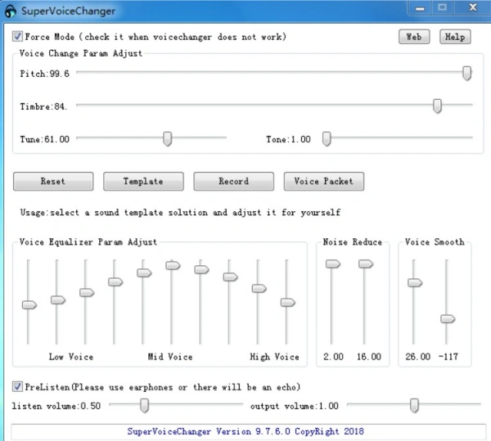This screenshot has height=441, width=491.
Task: Click the seventh equalizer band slider handle
Action: (201, 270)
